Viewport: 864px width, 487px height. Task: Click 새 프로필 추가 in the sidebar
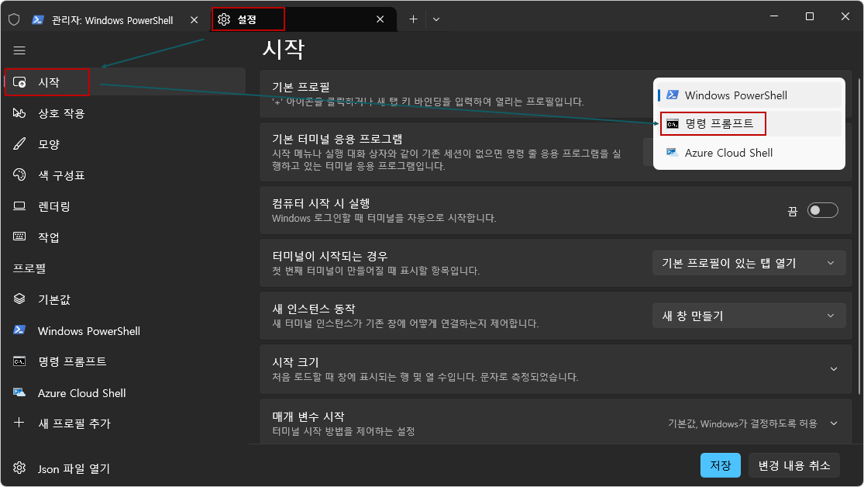125,423
